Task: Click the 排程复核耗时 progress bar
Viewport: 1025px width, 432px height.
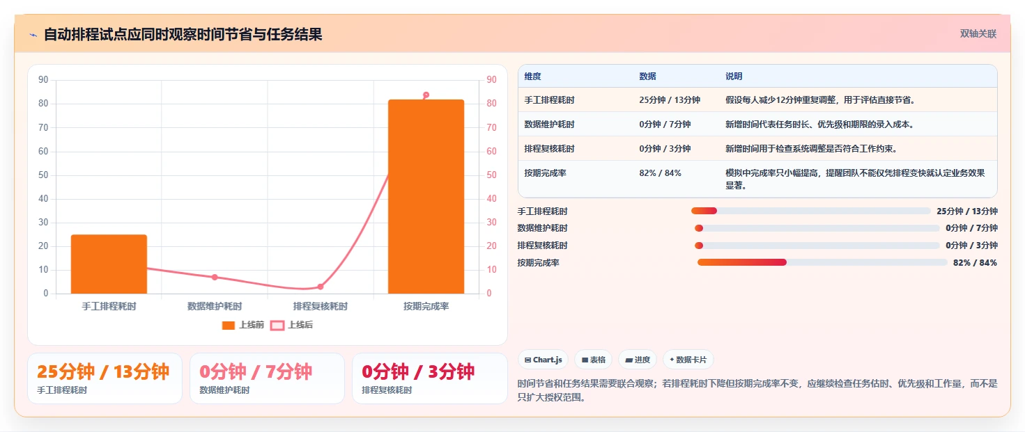Action: tap(817, 246)
